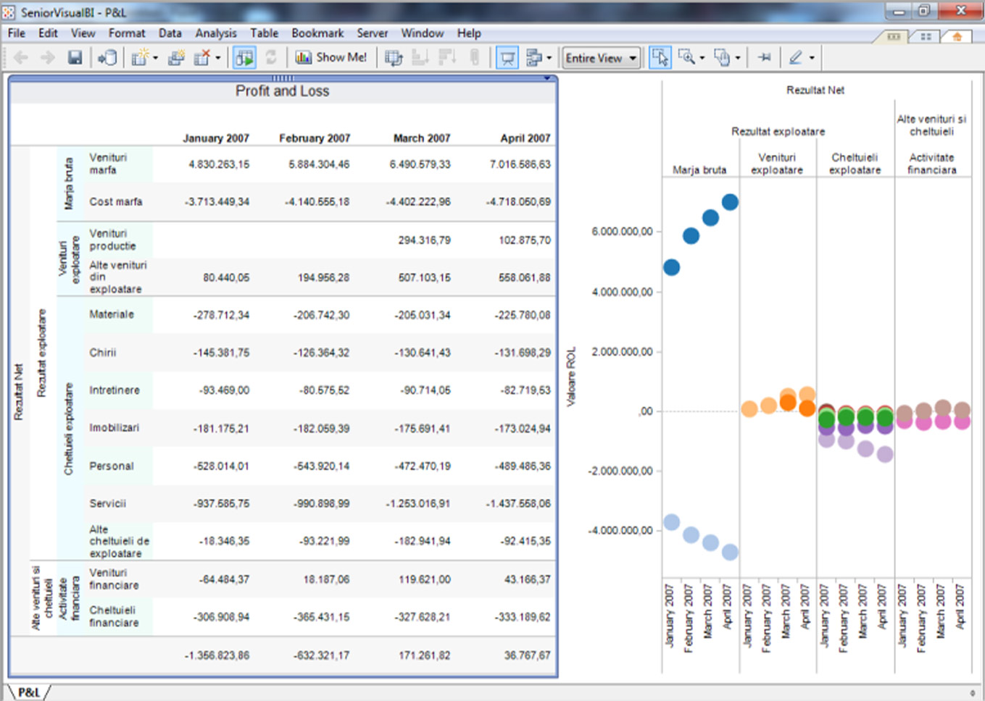
Task: Select the Chirii row label
Action: tap(103, 353)
